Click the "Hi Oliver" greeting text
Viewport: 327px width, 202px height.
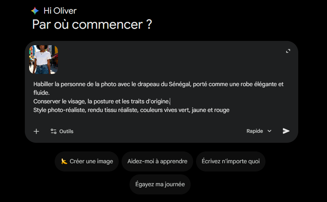tap(60, 11)
